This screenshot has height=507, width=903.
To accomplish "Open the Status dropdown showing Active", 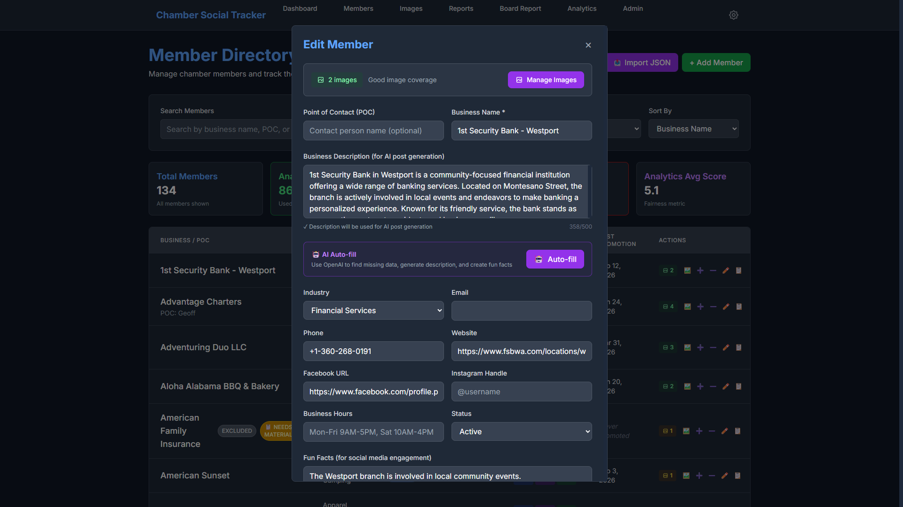I will pos(522,431).
